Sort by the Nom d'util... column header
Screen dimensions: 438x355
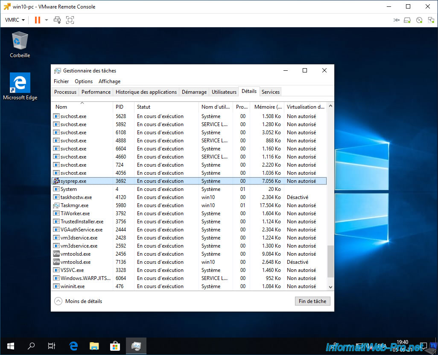click(x=216, y=107)
